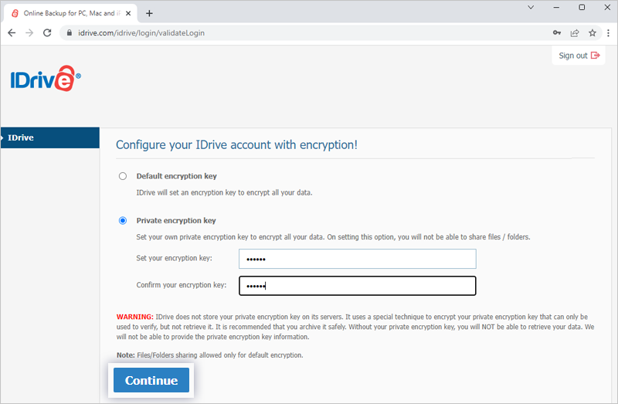Image resolution: width=618 pixels, height=404 pixels.
Task: Sign out of IDrive account
Action: [x=579, y=56]
